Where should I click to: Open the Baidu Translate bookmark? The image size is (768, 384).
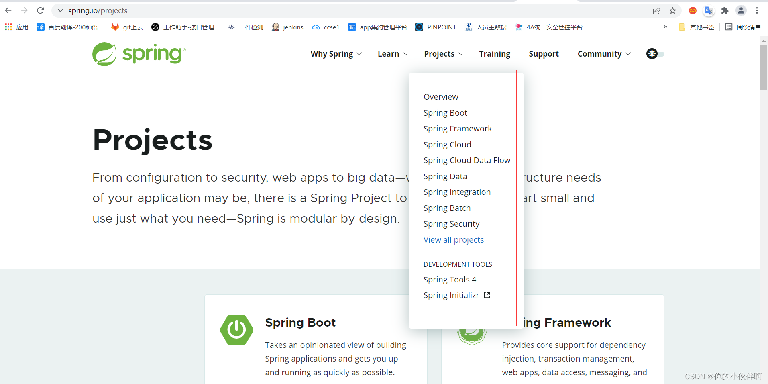tap(69, 27)
